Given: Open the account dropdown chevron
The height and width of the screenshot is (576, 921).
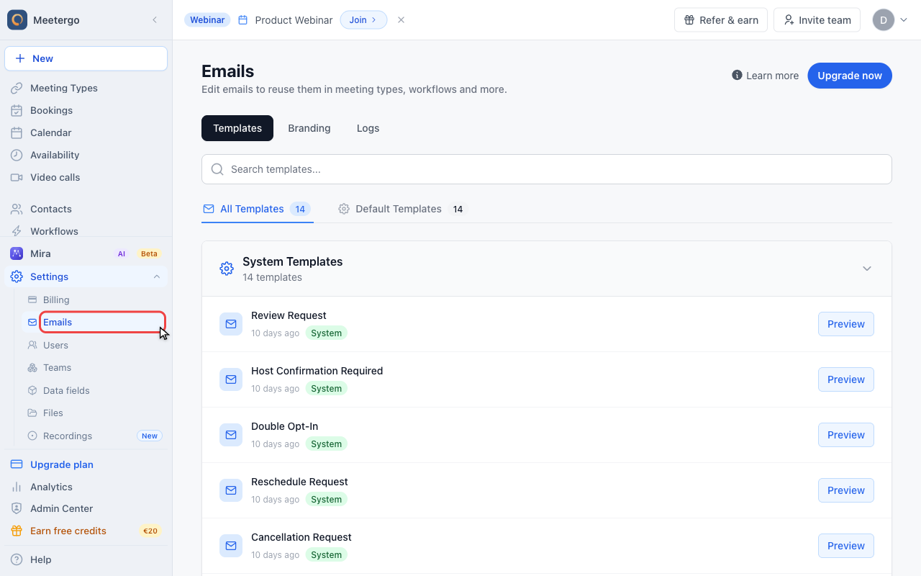Looking at the screenshot, I should click(x=904, y=20).
